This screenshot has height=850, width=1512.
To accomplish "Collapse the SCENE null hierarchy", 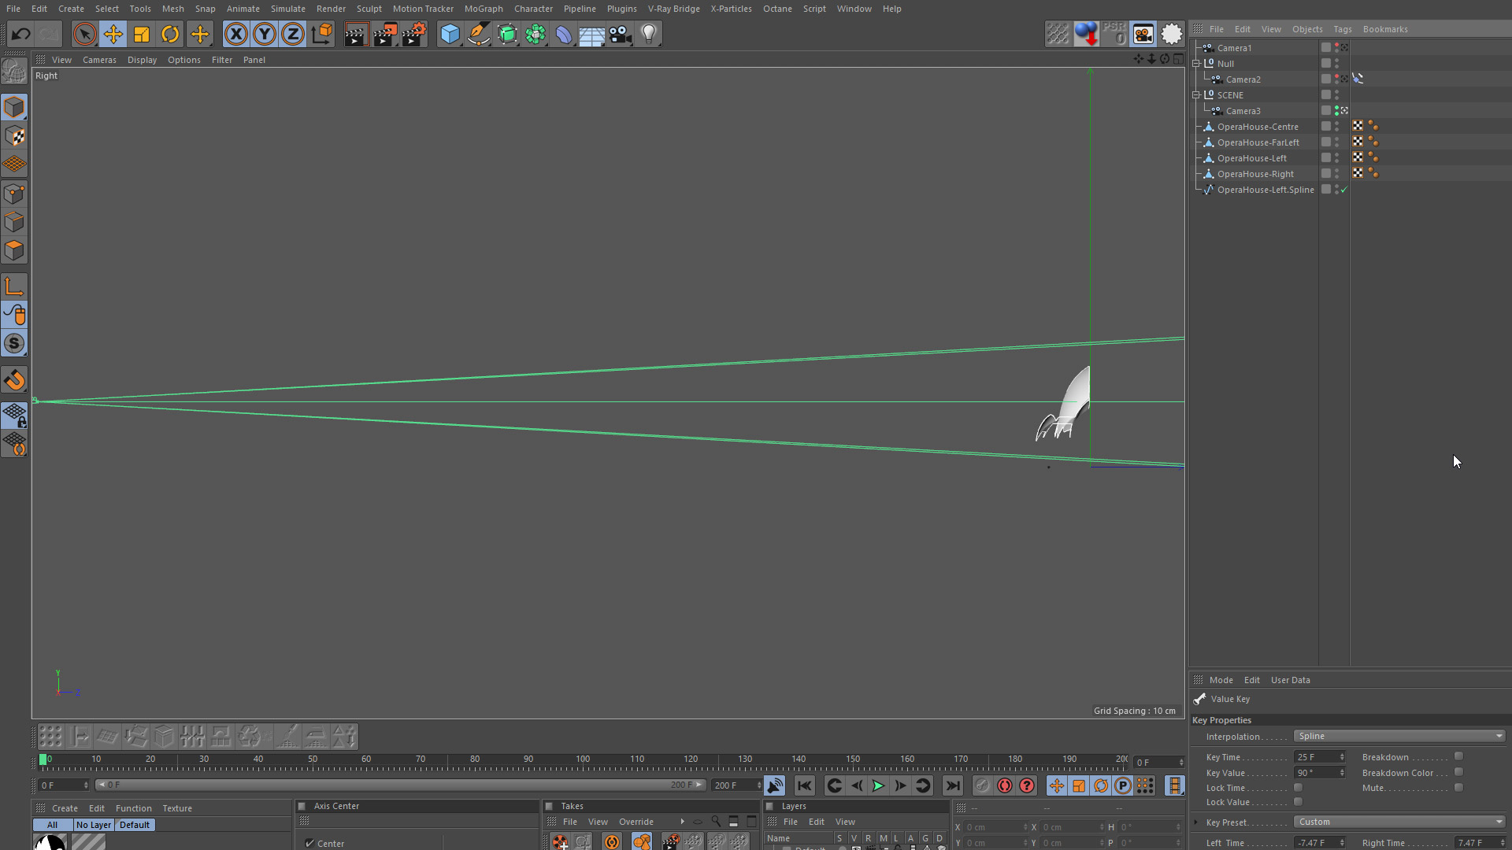I will pos(1196,94).
